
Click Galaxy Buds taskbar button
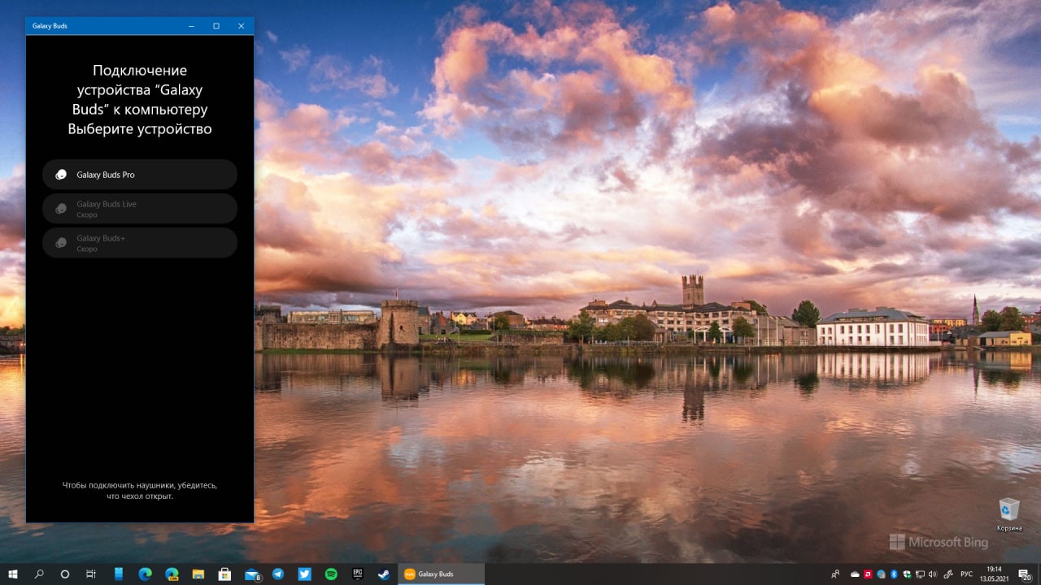(441, 574)
